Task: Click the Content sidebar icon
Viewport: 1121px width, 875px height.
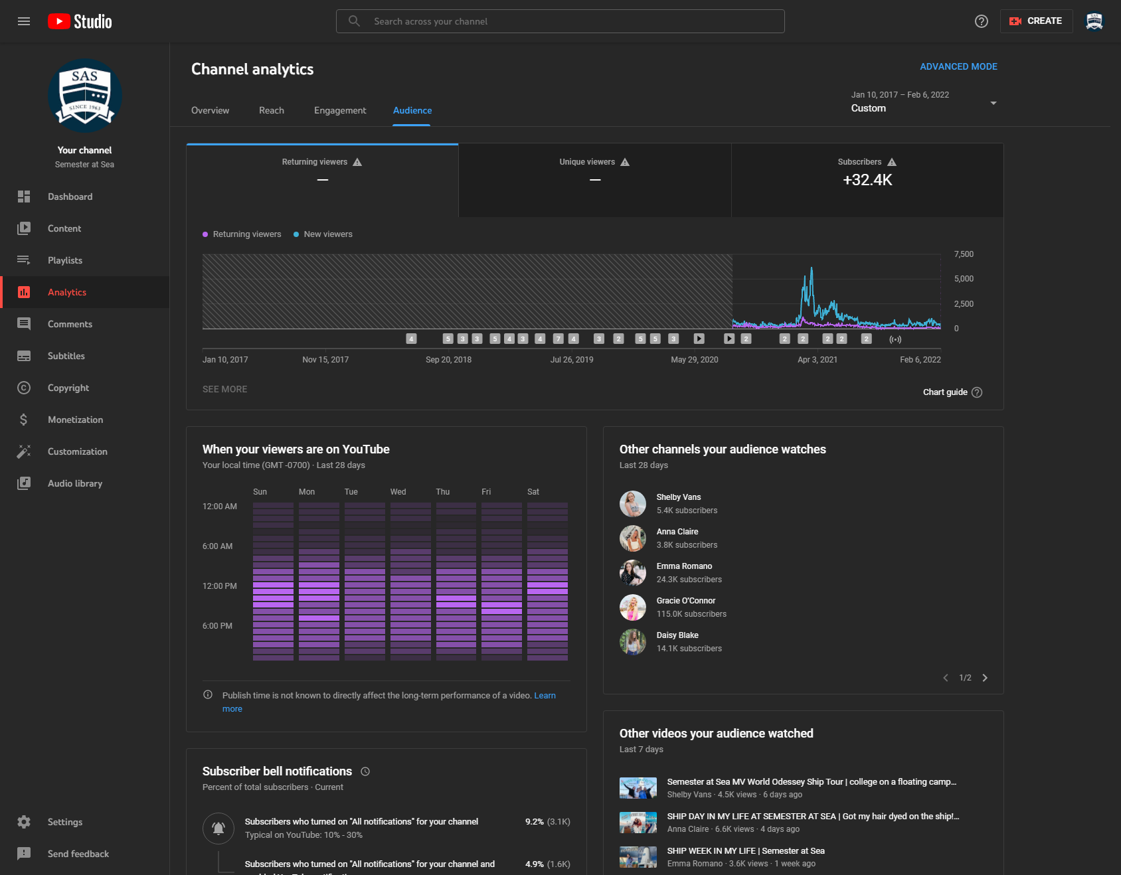Action: [24, 228]
